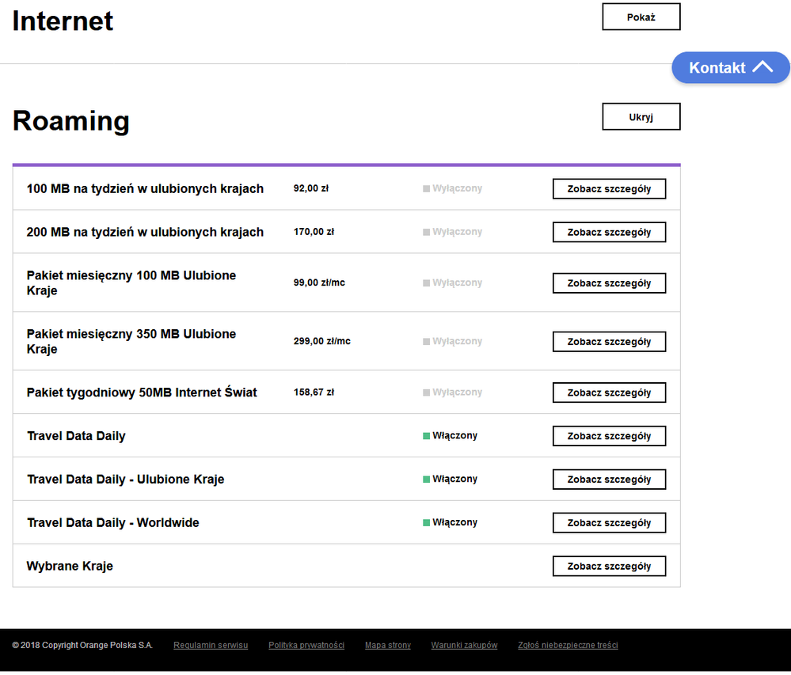Show details for Travel Data Daily
The image size is (791, 675).
(608, 437)
